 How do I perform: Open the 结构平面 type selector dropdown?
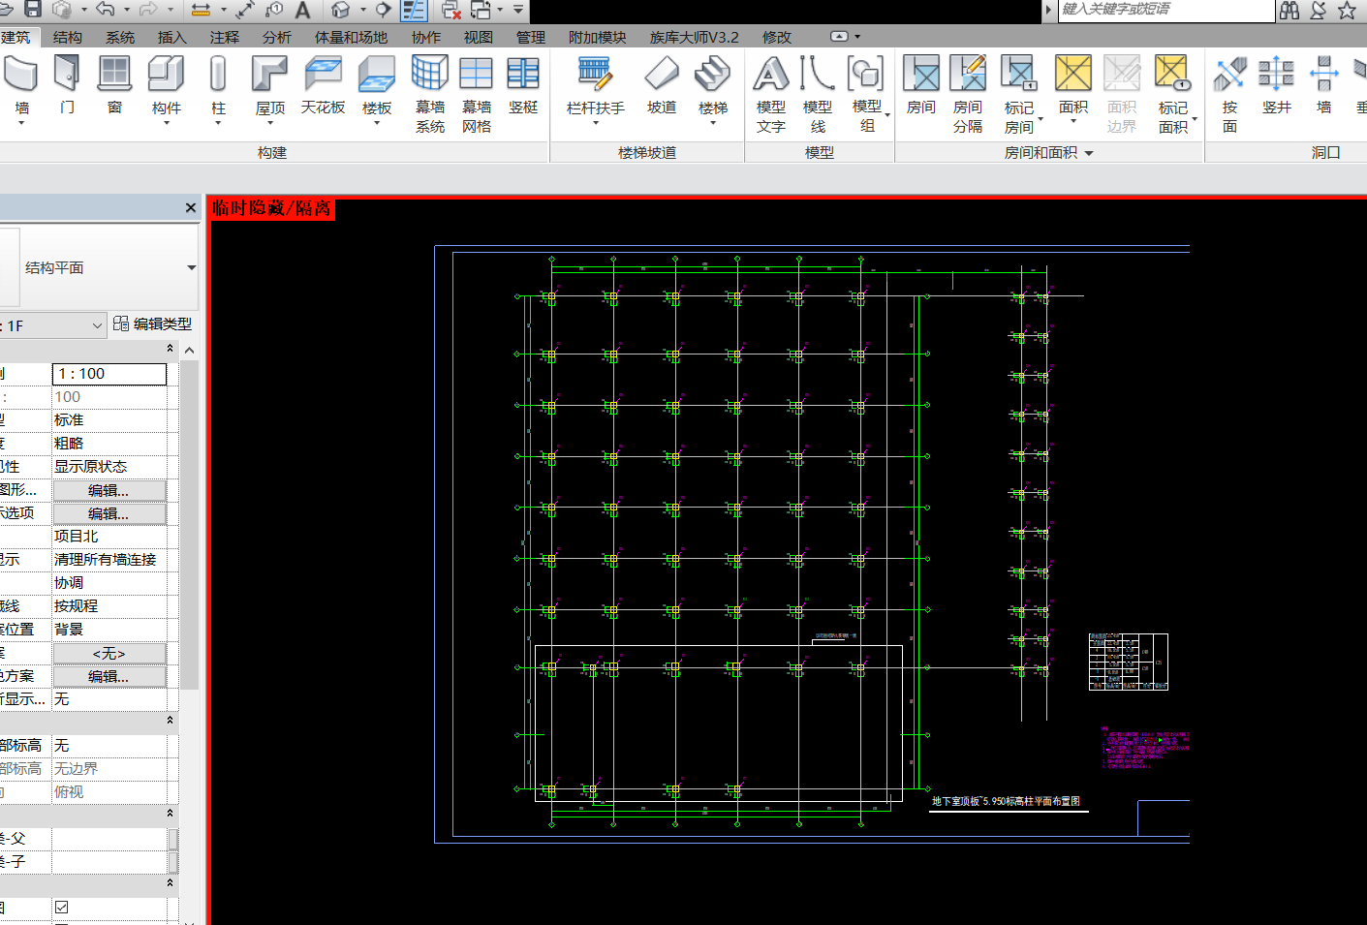[191, 267]
